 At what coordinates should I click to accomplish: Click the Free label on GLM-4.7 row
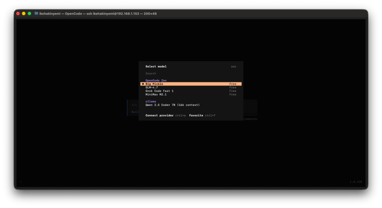pyautogui.click(x=233, y=87)
